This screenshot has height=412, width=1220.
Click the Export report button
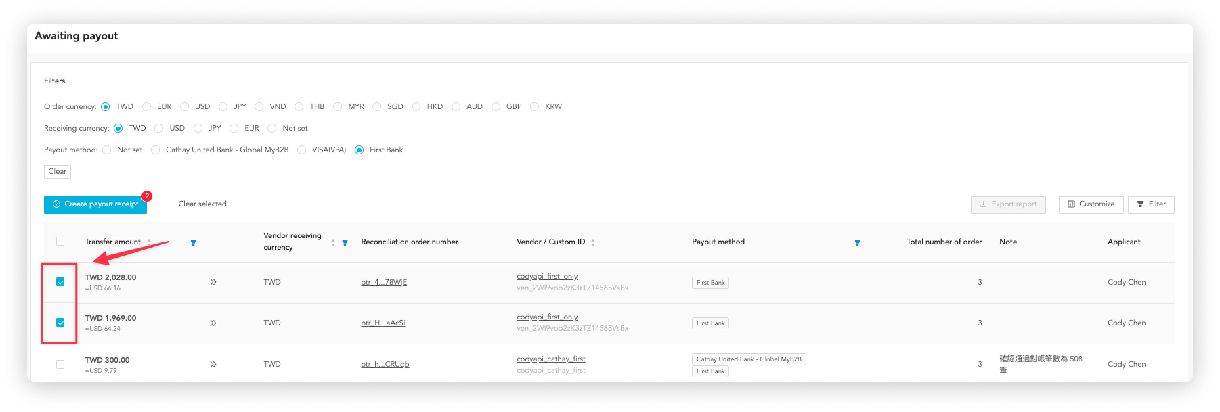pos(1008,204)
